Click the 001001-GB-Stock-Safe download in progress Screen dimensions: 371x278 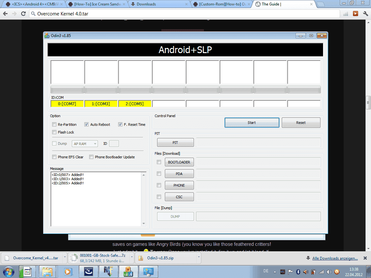[99, 258]
